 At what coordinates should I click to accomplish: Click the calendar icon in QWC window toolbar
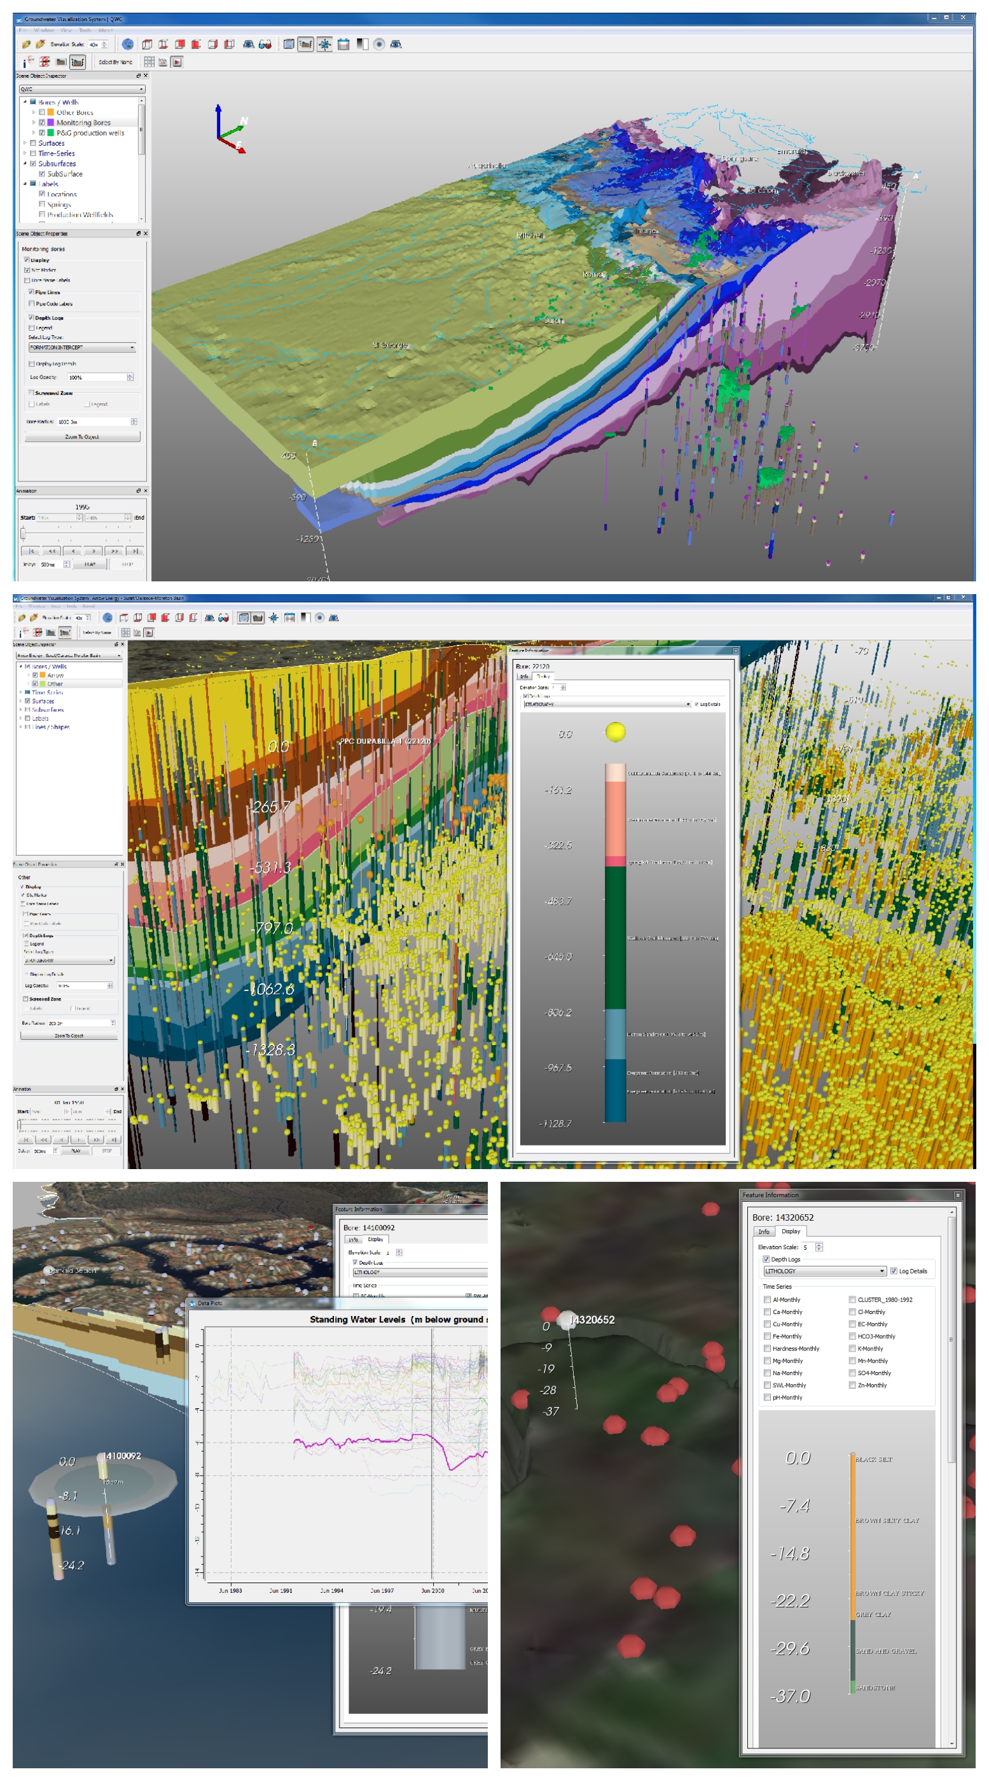(343, 45)
